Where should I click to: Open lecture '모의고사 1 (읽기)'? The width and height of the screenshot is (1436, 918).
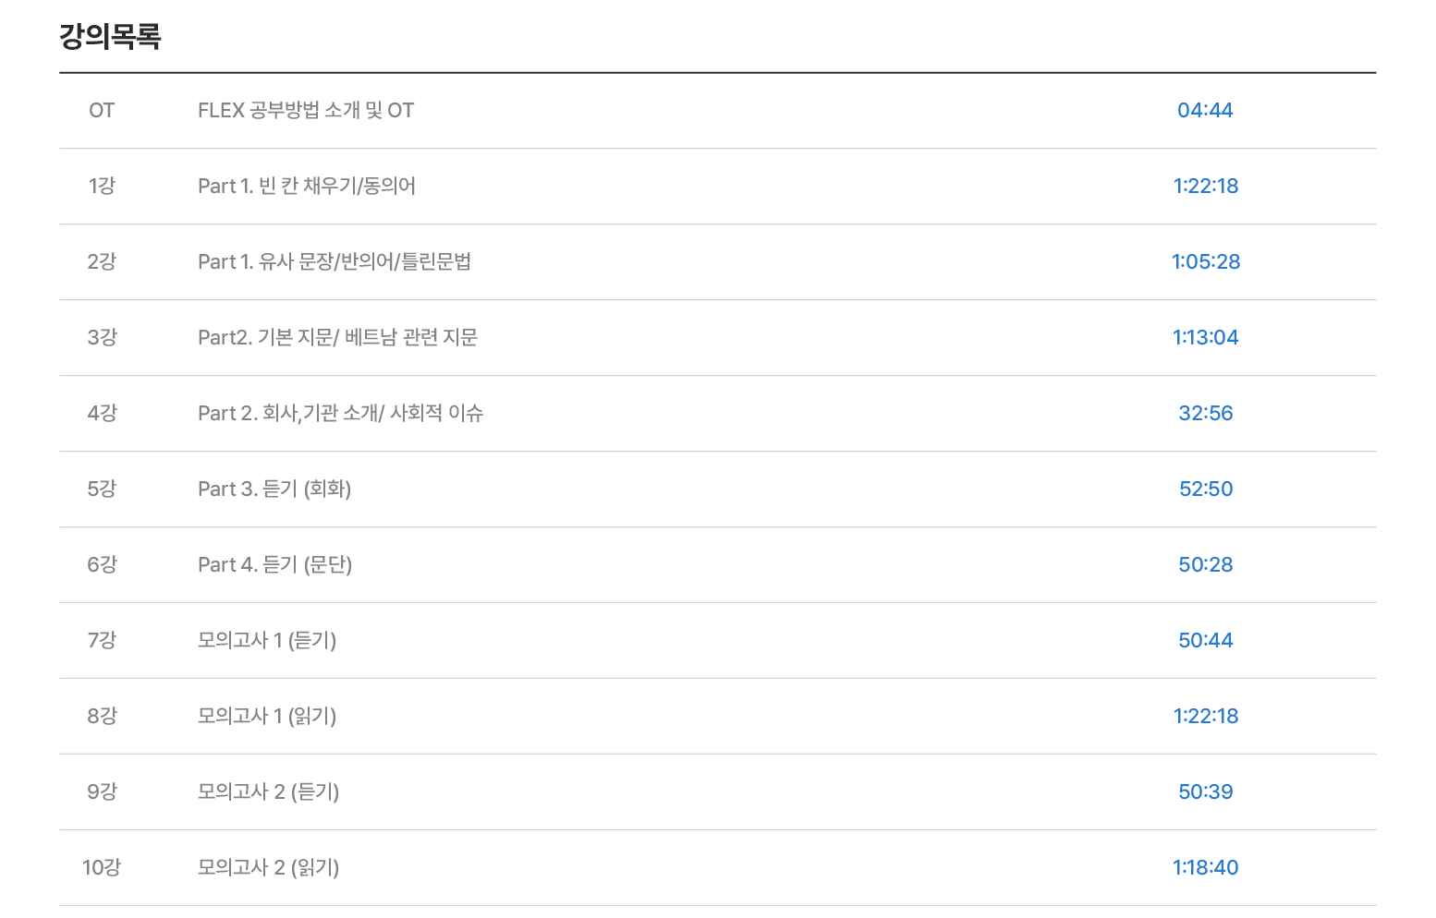pyautogui.click(x=267, y=717)
